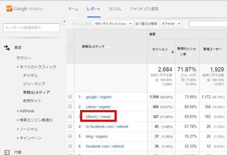
Task: Click help icon next to 参照元/メディア header
Action: pyautogui.click(x=108, y=47)
